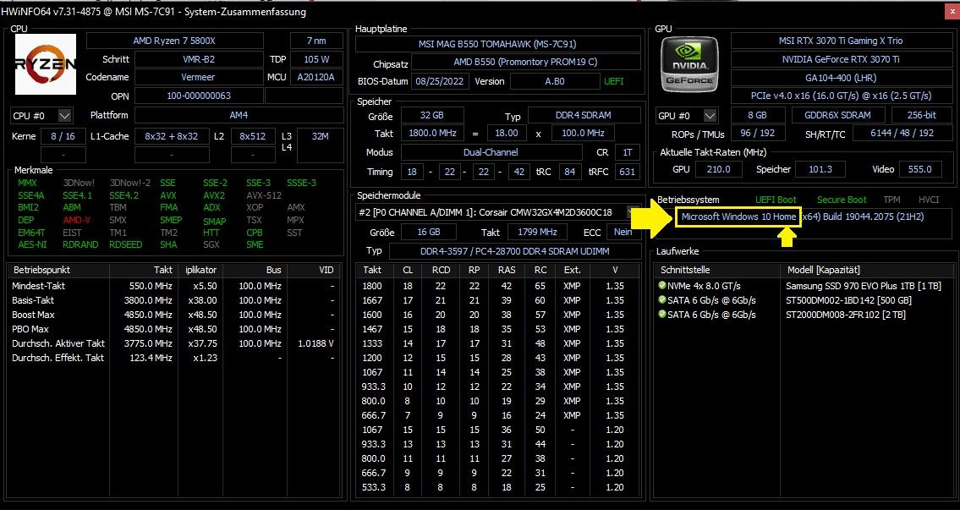Click the 8x512 L2 cache value

(253, 136)
